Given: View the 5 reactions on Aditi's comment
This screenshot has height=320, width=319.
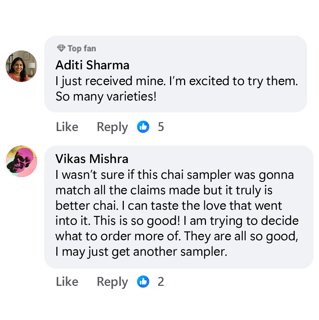Looking at the screenshot, I should click(161, 127).
